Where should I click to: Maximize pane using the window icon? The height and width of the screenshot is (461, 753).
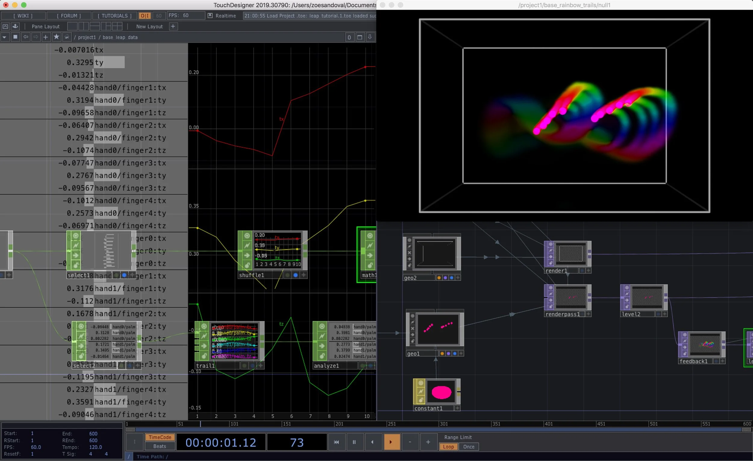click(360, 37)
